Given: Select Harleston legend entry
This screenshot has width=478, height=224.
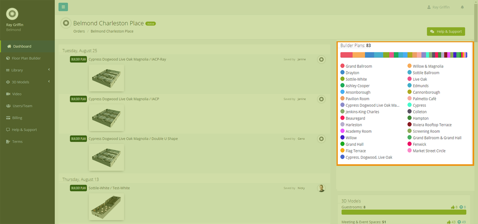Looking at the screenshot, I should [x=351, y=125].
